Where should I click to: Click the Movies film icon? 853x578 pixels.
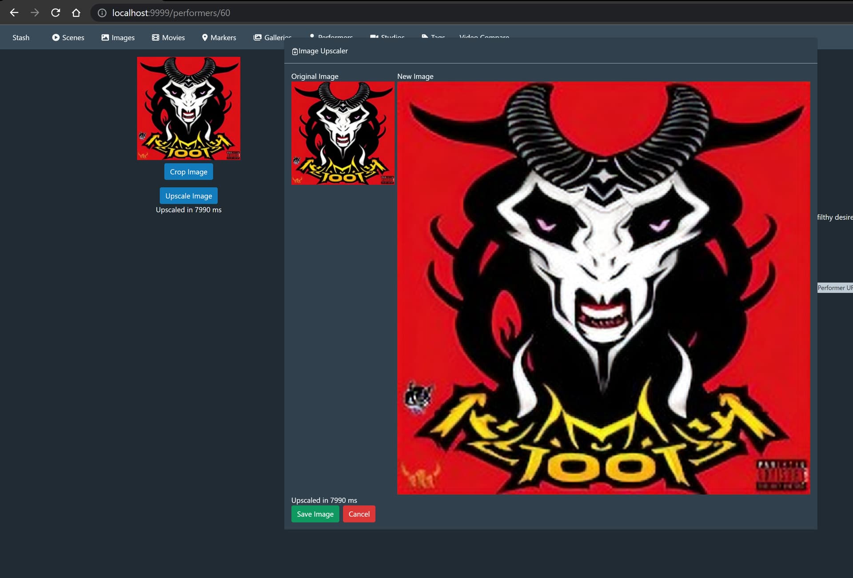coord(155,37)
